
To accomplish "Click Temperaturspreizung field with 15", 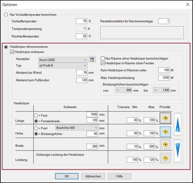I will (x=82, y=28).
